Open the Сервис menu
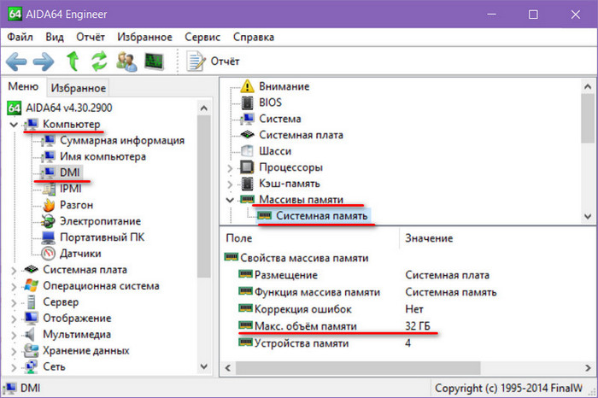Image resolution: width=598 pixels, height=398 pixels. (x=202, y=38)
